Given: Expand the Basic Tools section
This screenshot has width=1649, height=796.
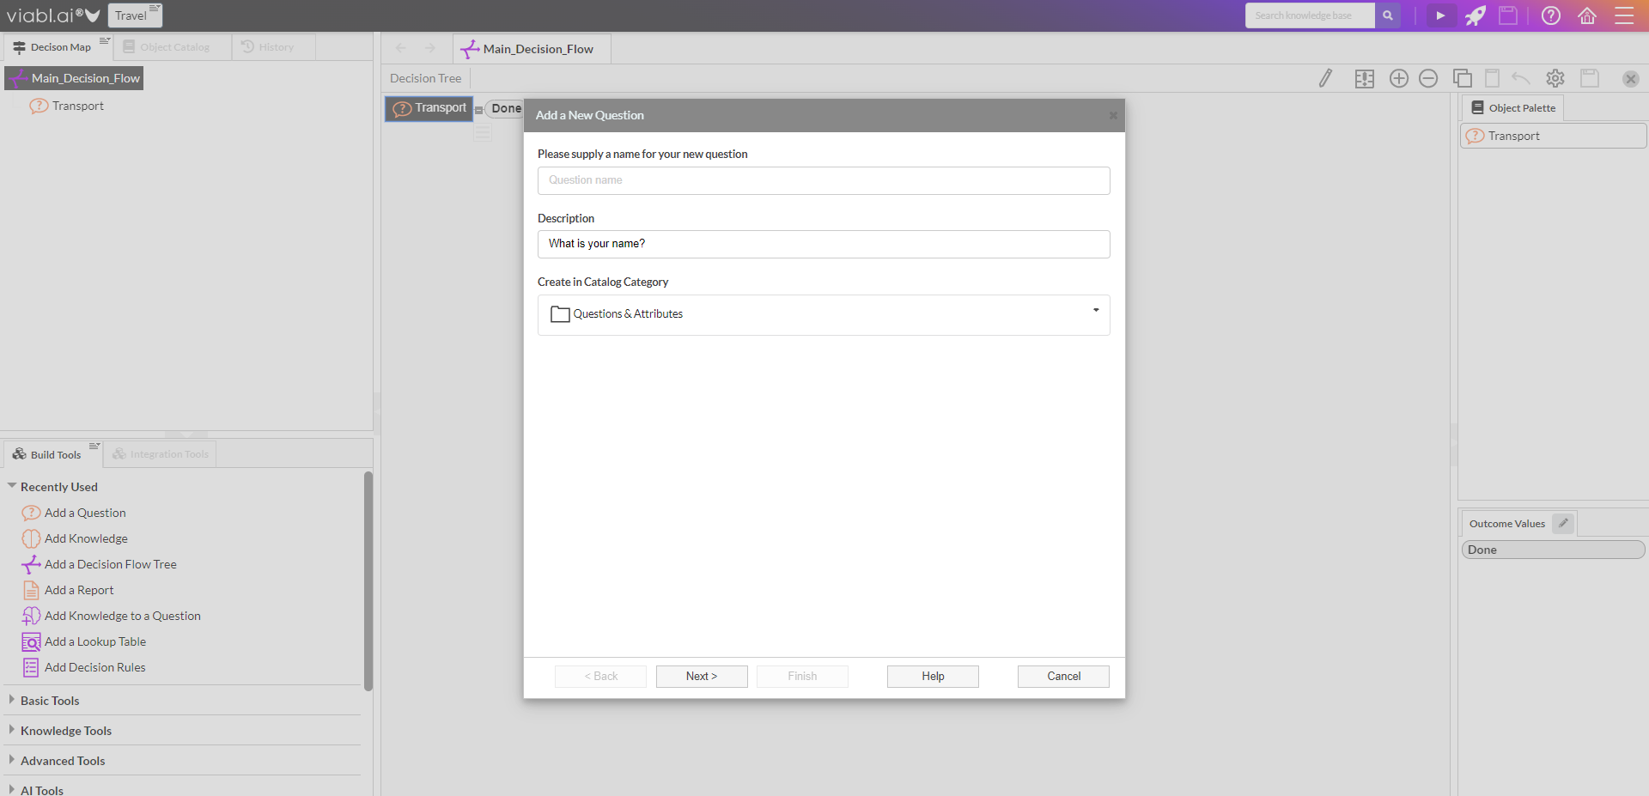Looking at the screenshot, I should coord(12,700).
